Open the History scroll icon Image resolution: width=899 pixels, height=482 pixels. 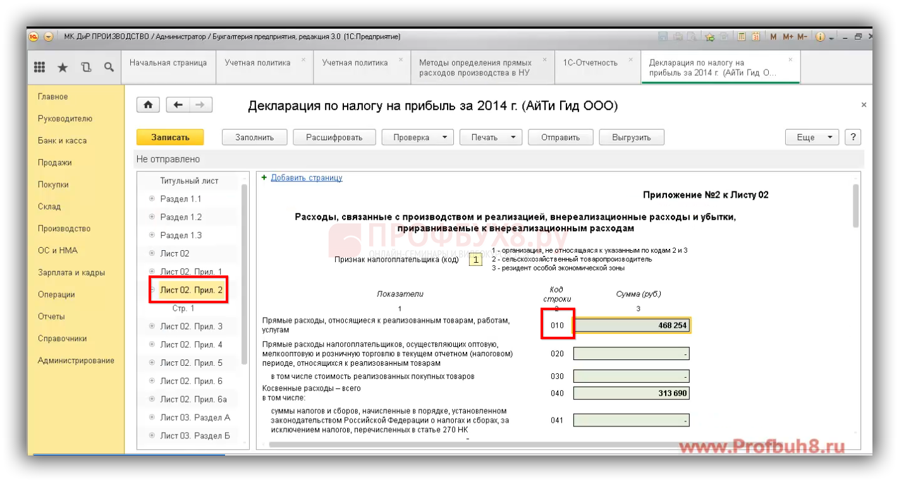pyautogui.click(x=86, y=67)
